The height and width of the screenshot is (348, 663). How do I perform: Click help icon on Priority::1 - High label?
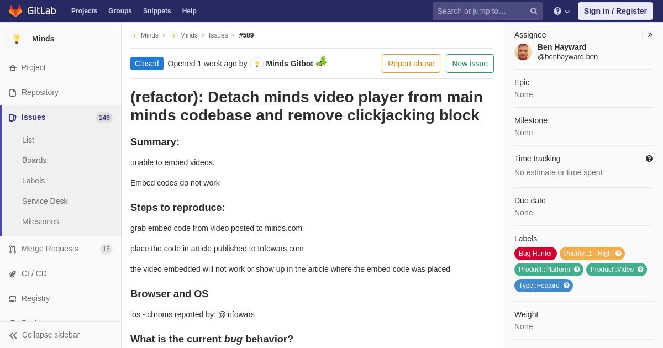(618, 254)
